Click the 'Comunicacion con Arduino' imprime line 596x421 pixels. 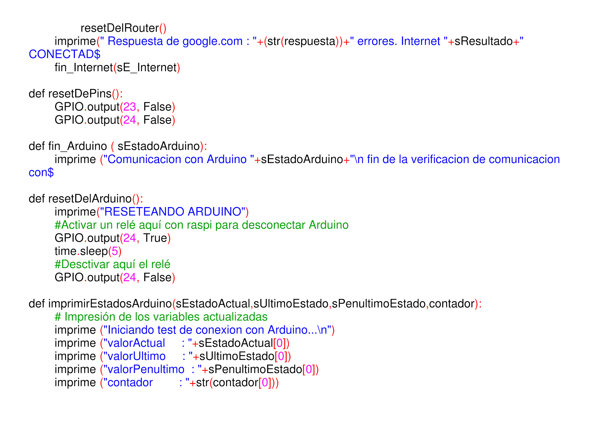307,160
